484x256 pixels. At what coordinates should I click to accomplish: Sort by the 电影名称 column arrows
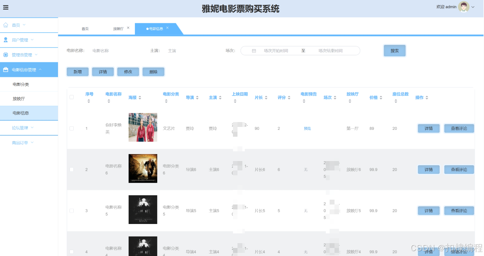coord(109,101)
